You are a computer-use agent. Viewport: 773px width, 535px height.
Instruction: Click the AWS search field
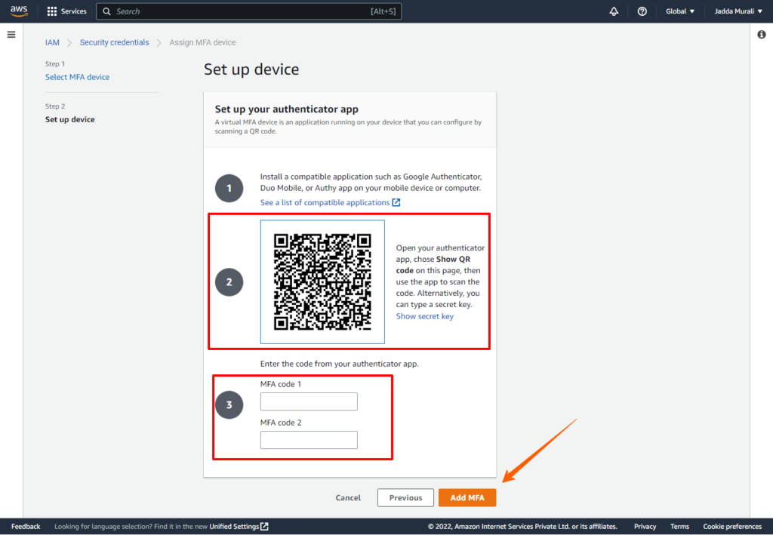tap(249, 11)
